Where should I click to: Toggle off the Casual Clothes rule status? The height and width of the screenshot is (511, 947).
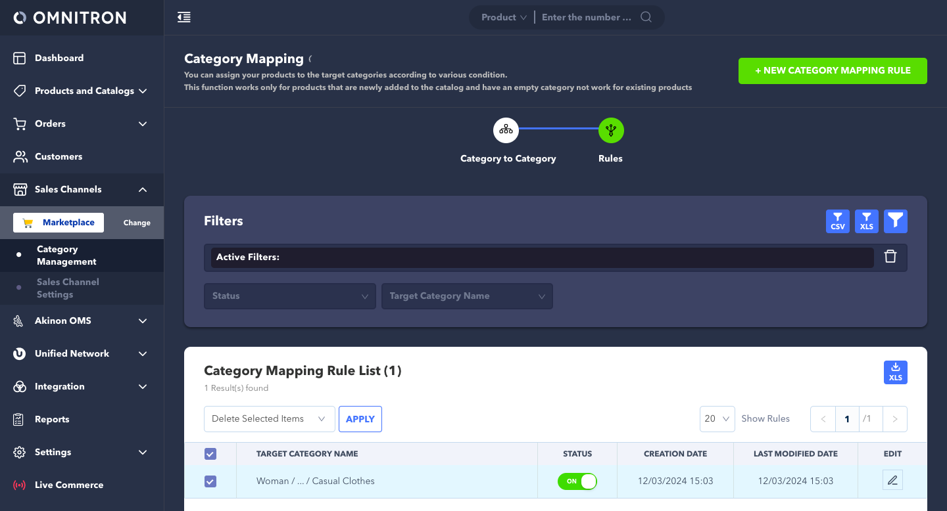577,481
